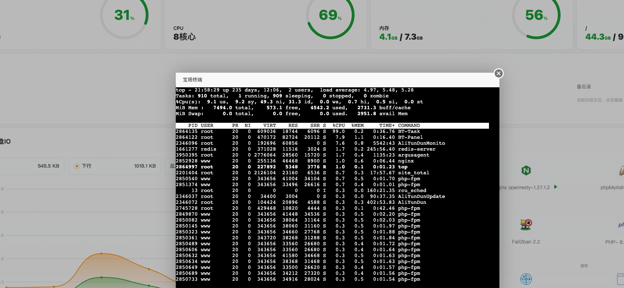Click the 31% load gauge
Viewport: 624px width, 288px height.
tap(124, 15)
